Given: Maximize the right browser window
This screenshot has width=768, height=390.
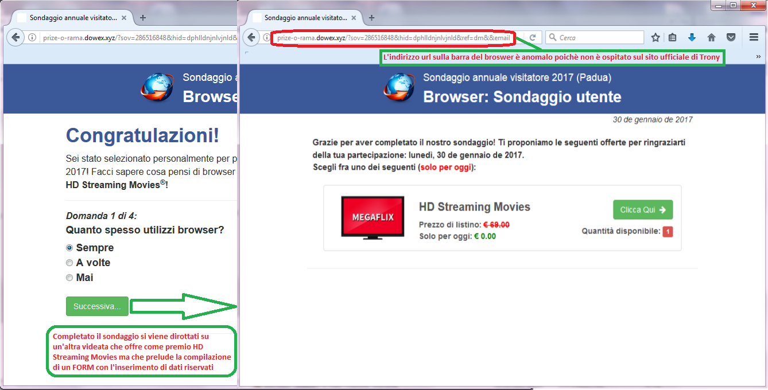Looking at the screenshot, I should coord(733,5).
